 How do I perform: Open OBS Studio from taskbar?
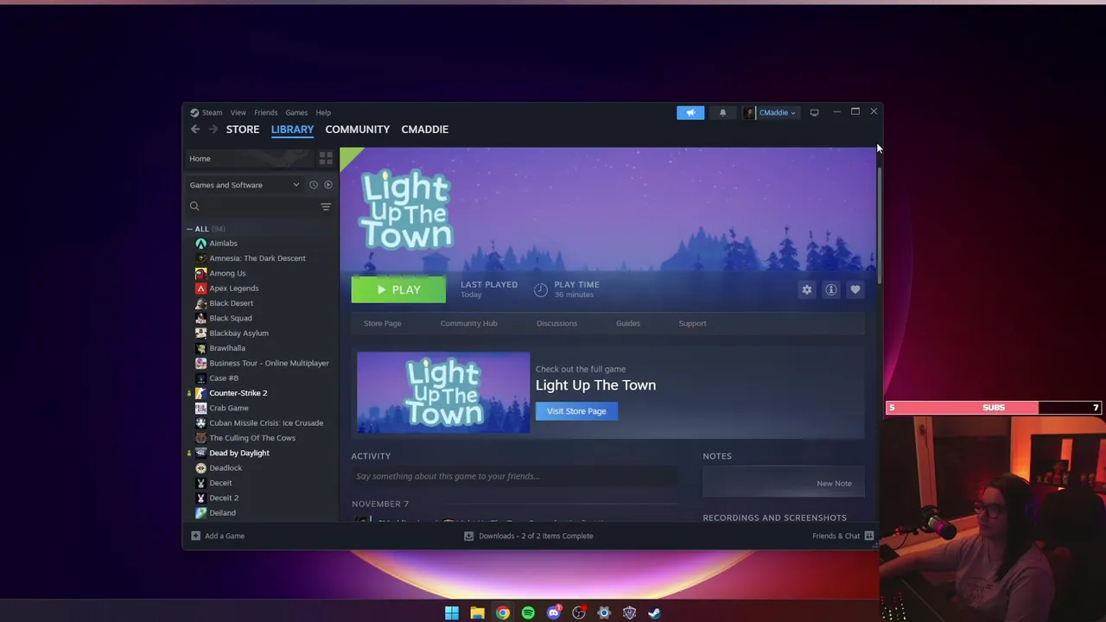click(579, 612)
